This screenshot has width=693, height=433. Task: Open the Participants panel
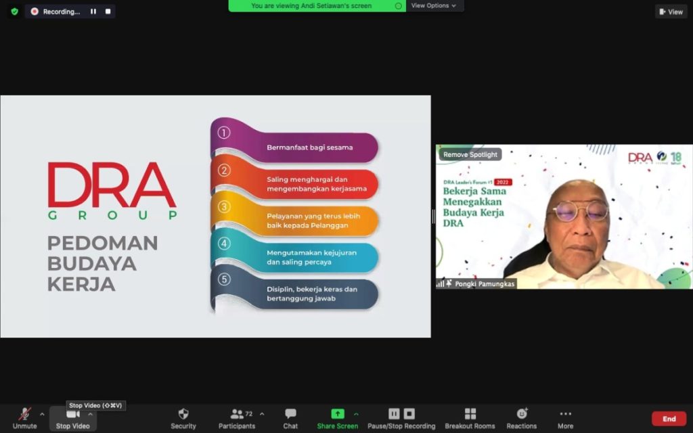click(x=237, y=418)
